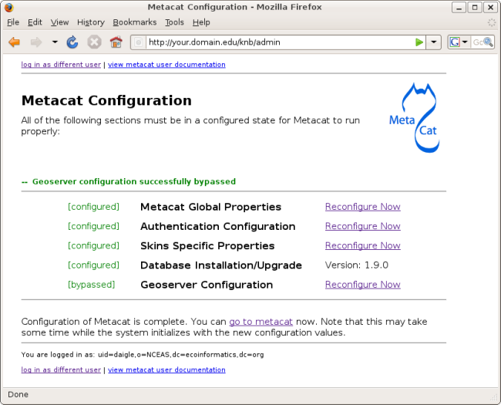Click the Back arrow navigation button
Viewport: 501px width, 405px height.
pos(14,42)
